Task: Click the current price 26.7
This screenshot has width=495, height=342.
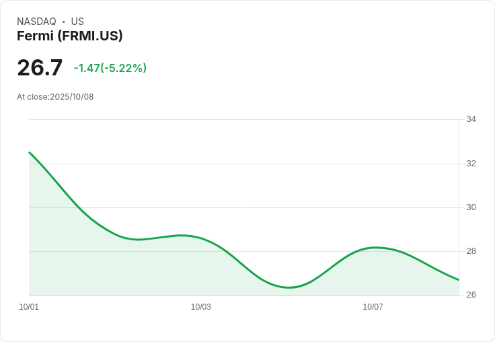Action: point(40,68)
